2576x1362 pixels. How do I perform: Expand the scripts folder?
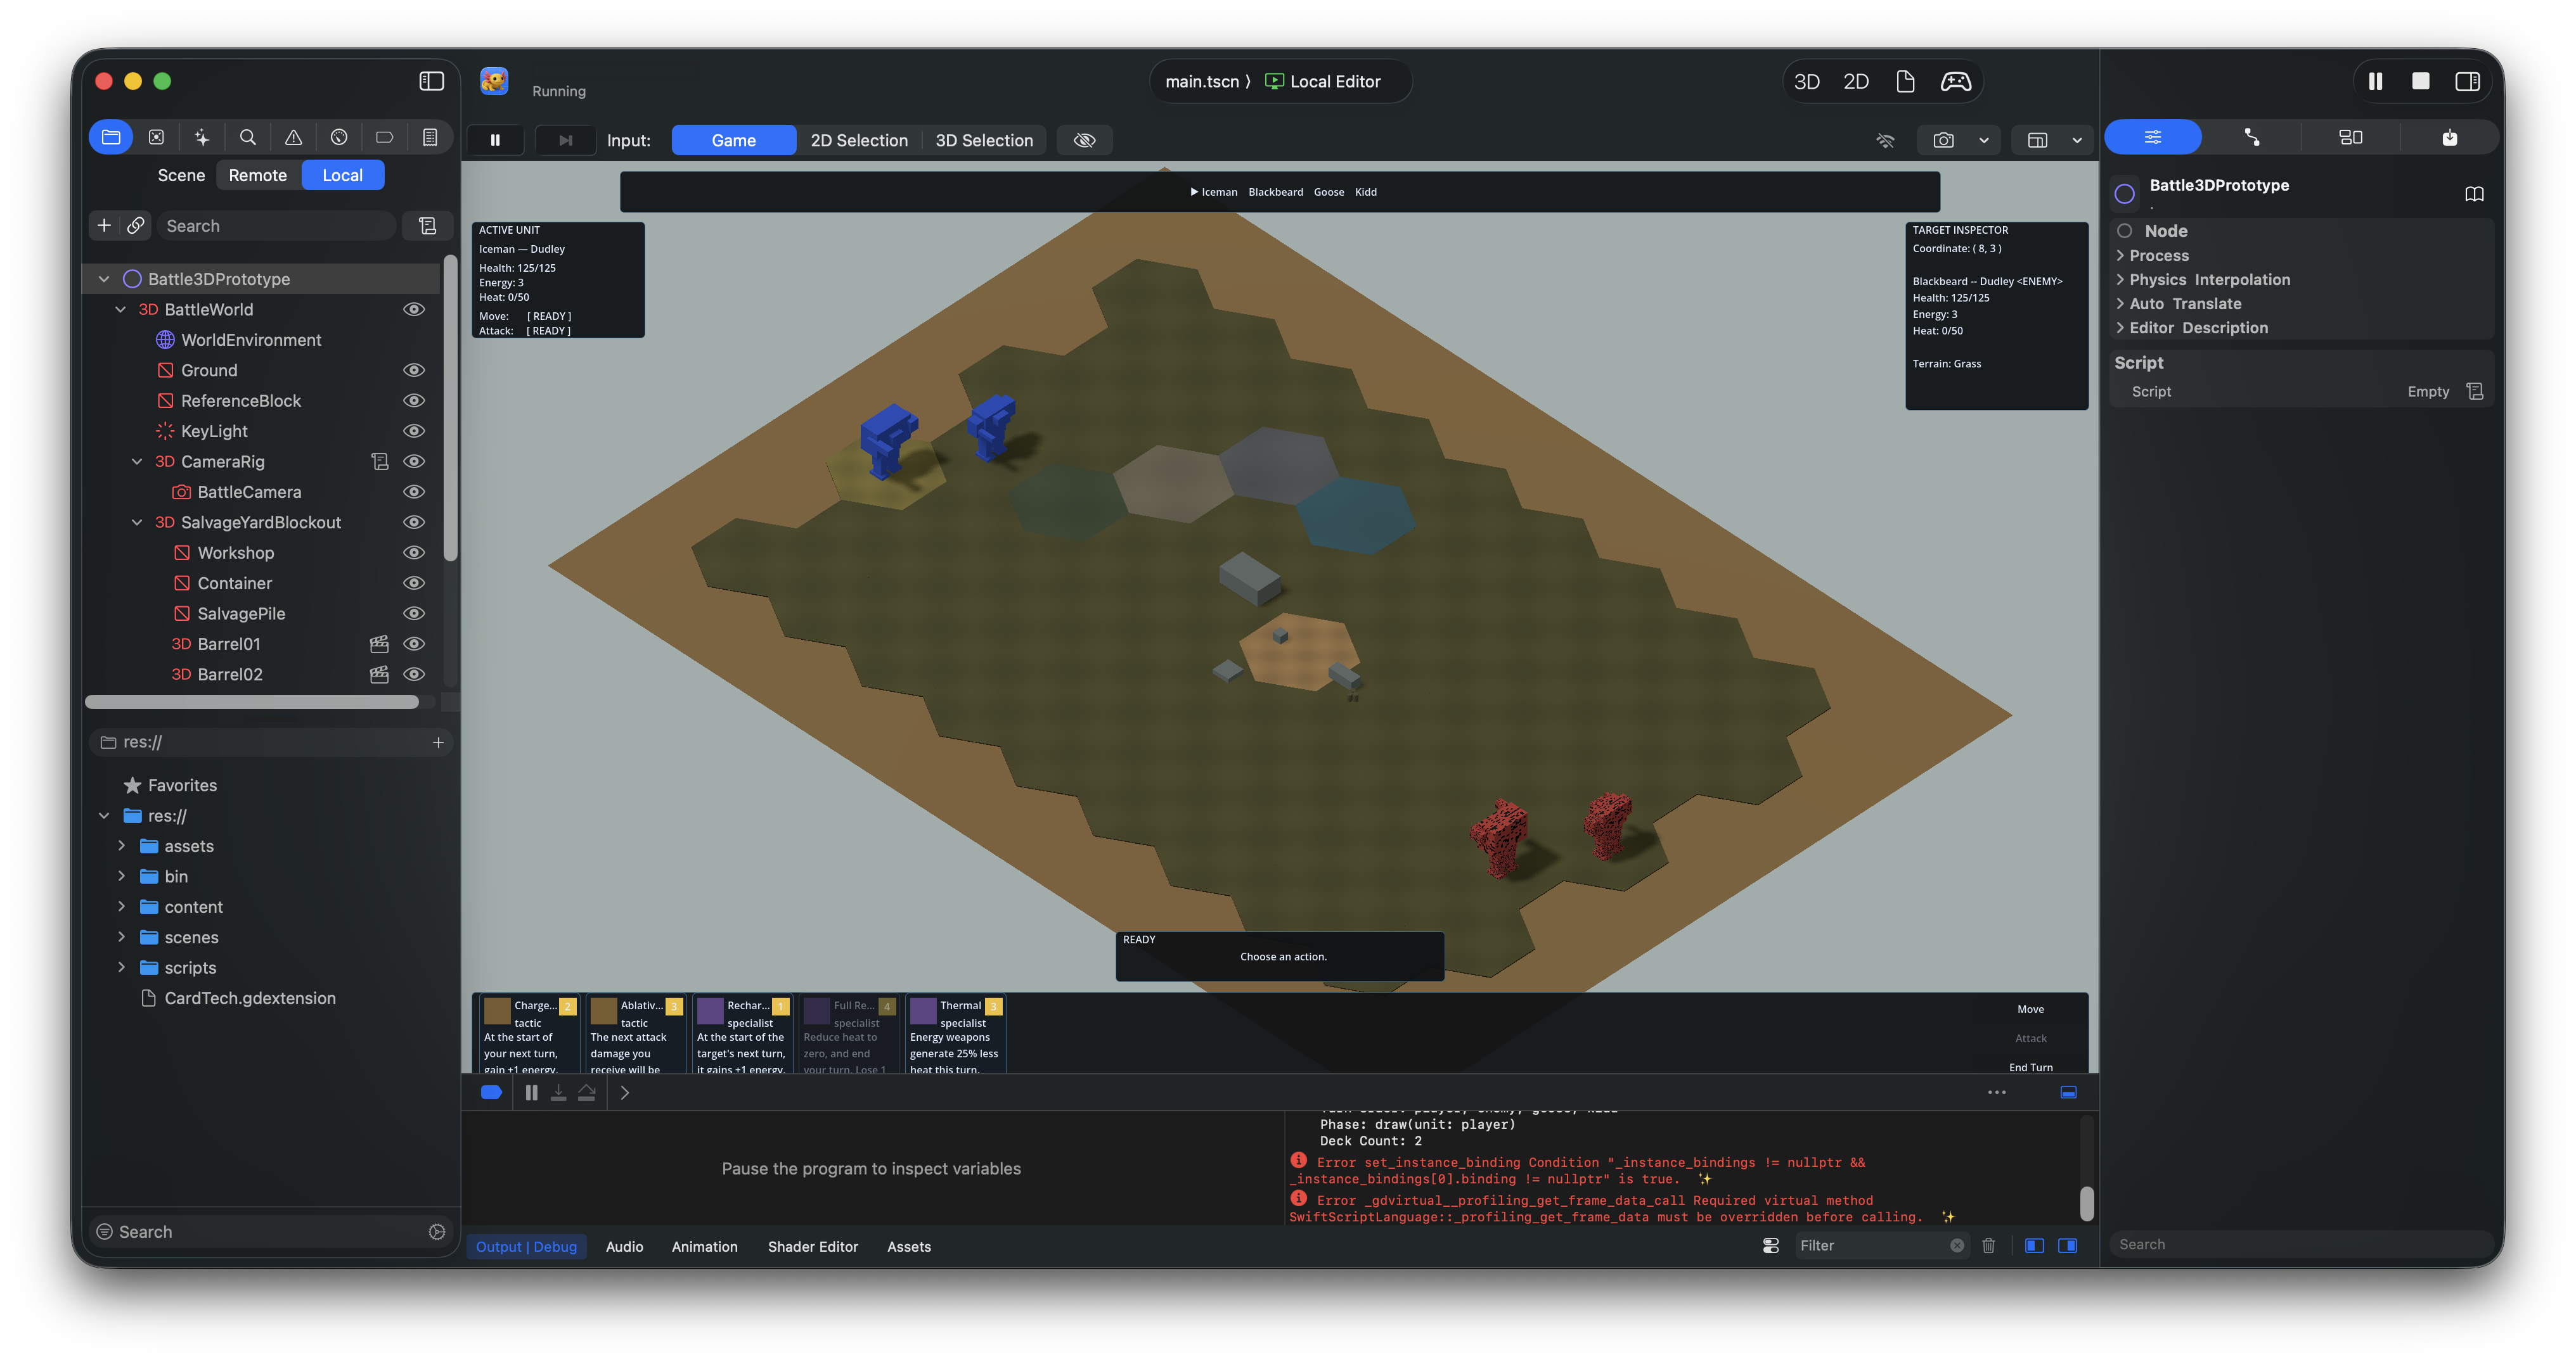pos(121,967)
